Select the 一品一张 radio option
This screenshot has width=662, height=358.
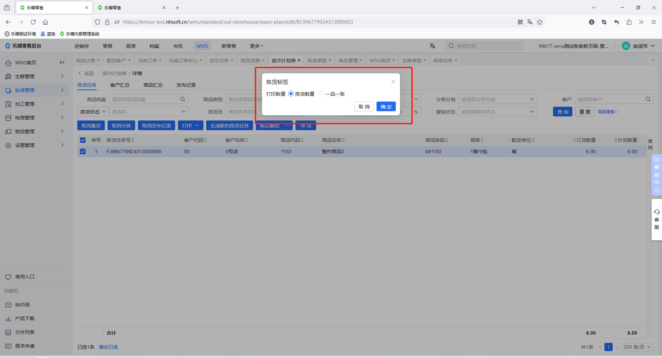[x=321, y=94]
